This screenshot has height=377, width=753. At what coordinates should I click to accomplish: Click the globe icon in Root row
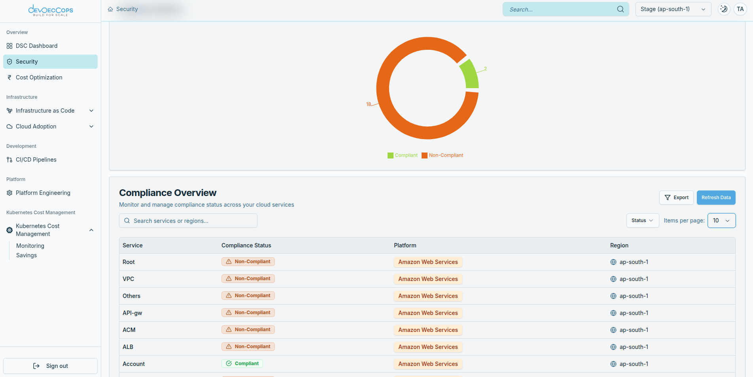coord(613,262)
